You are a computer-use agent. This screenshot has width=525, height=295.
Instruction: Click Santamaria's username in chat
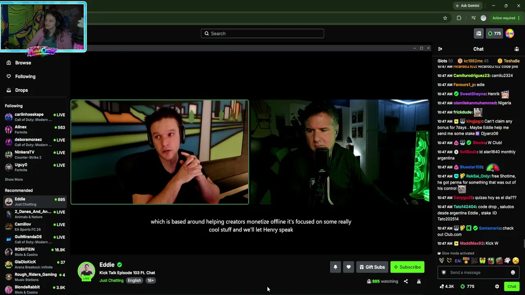pyautogui.click(x=490, y=228)
